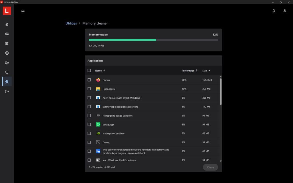Screen dimensions: 293x183
Task: Open the Security shield section
Action: tap(7, 72)
